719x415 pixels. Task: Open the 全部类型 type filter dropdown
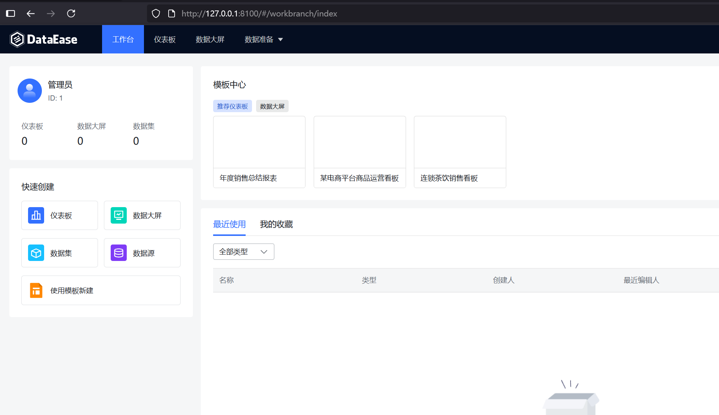click(x=243, y=252)
